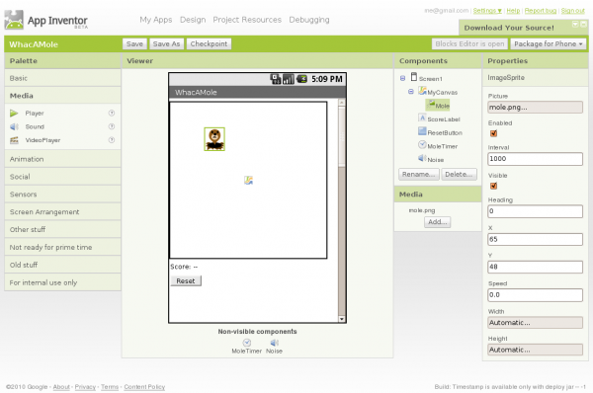Viewport: 593px width, 393px height.
Task: Click the ResetButton icon in components tree
Action: (422, 131)
